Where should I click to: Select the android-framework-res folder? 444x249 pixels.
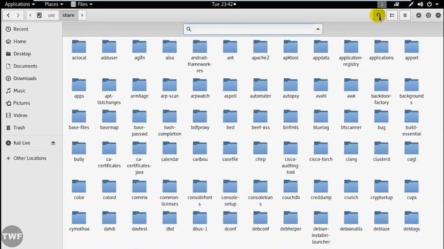pos(200,56)
